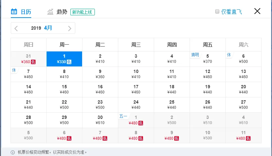Click the 休 tag on April 6

pos(229,55)
